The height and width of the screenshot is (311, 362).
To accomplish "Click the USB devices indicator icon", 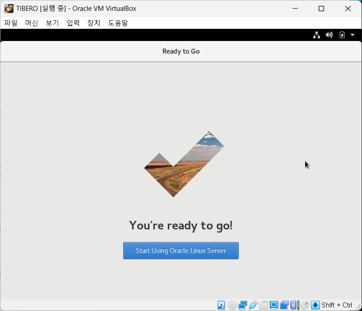I will click(x=253, y=305).
